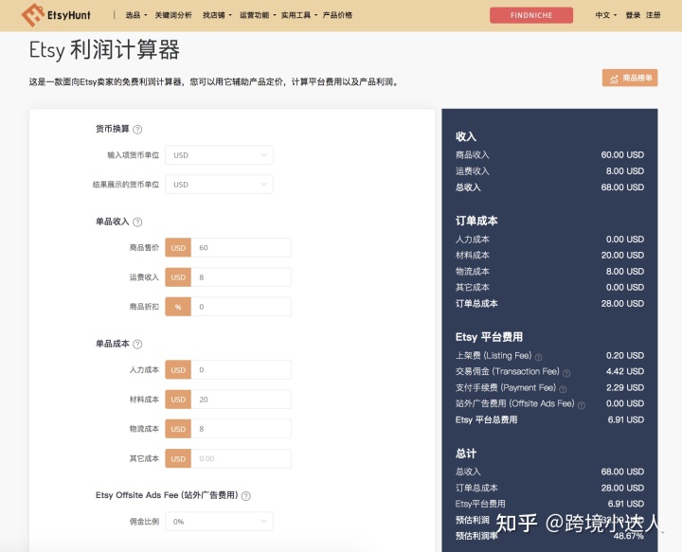This screenshot has width=682, height=552.
Task: Focus the 物流成本 input field
Action: [241, 429]
